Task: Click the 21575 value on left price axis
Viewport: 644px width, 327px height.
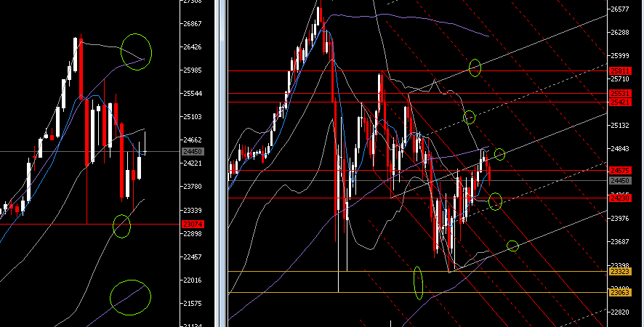Action: (x=192, y=304)
